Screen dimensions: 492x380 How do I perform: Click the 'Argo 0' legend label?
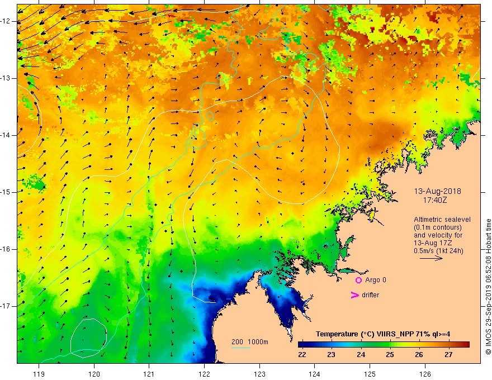(x=376, y=280)
